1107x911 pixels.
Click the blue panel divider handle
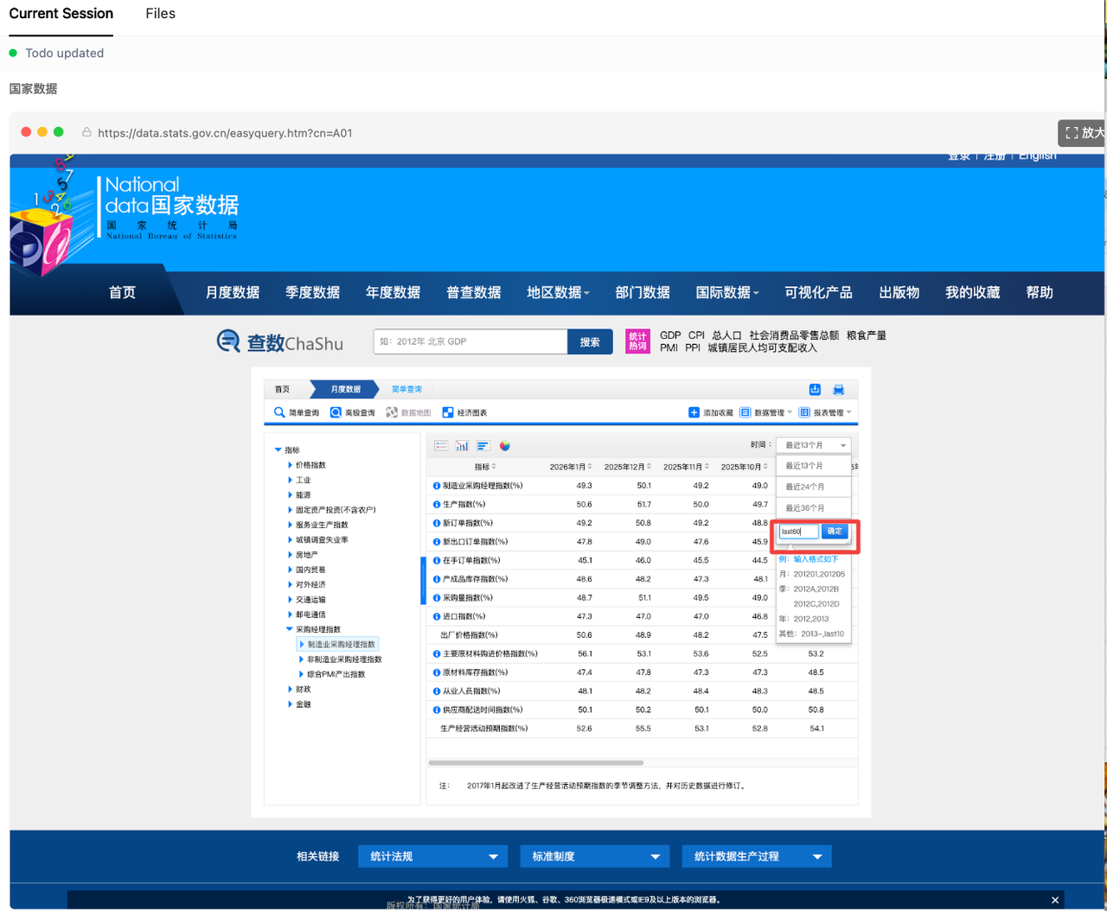[x=424, y=580]
